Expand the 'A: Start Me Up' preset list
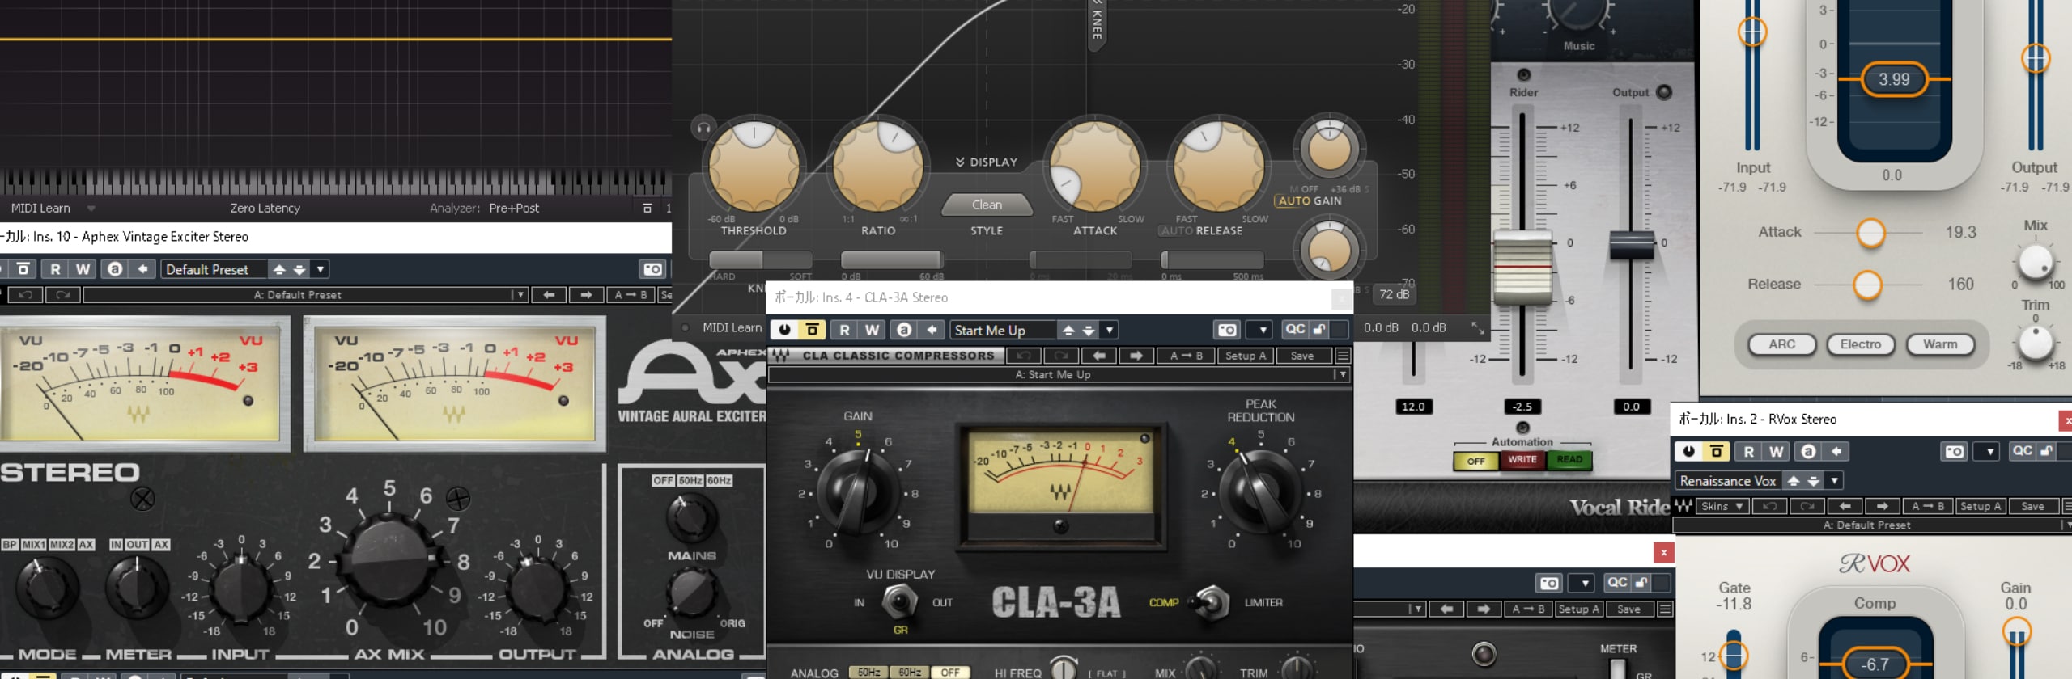Screen dimensions: 2072x679 pyautogui.click(x=1342, y=375)
